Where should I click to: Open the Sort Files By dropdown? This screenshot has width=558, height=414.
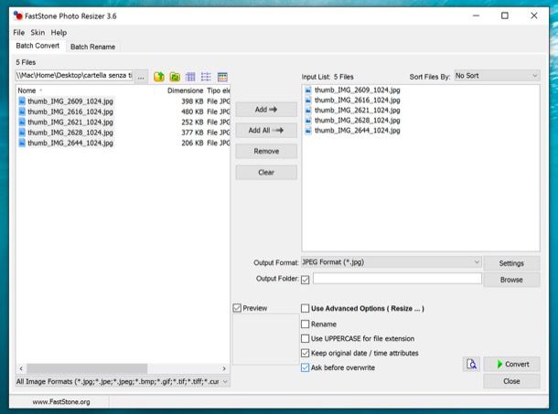click(x=497, y=76)
